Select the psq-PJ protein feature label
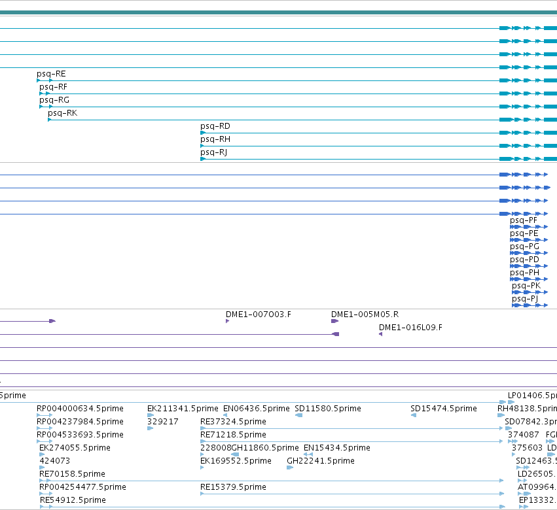The height and width of the screenshot is (510, 557). tap(525, 299)
